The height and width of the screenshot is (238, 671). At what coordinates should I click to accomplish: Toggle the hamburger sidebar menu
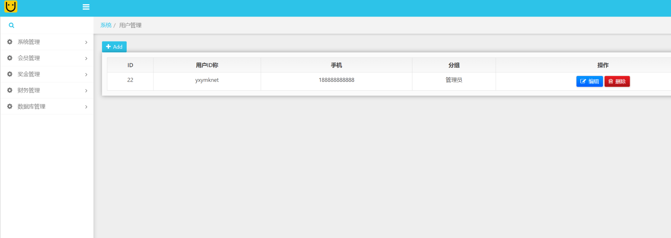(86, 7)
